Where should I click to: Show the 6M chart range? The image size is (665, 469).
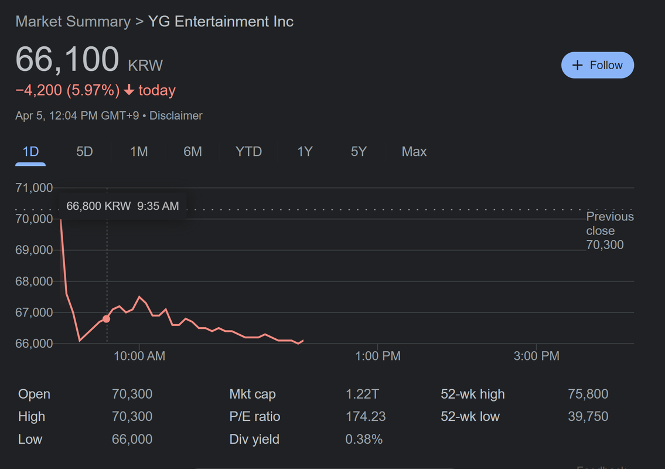point(193,151)
